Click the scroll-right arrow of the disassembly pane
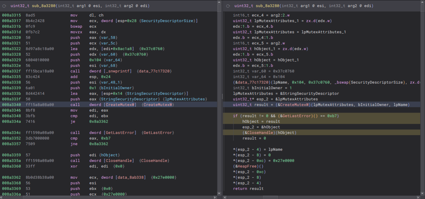Viewport: 425px width, 199px height. coord(215,197)
